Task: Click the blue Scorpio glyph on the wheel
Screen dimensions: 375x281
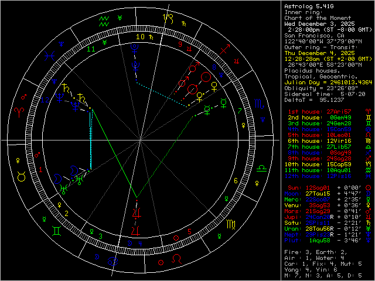Action: [258, 103]
